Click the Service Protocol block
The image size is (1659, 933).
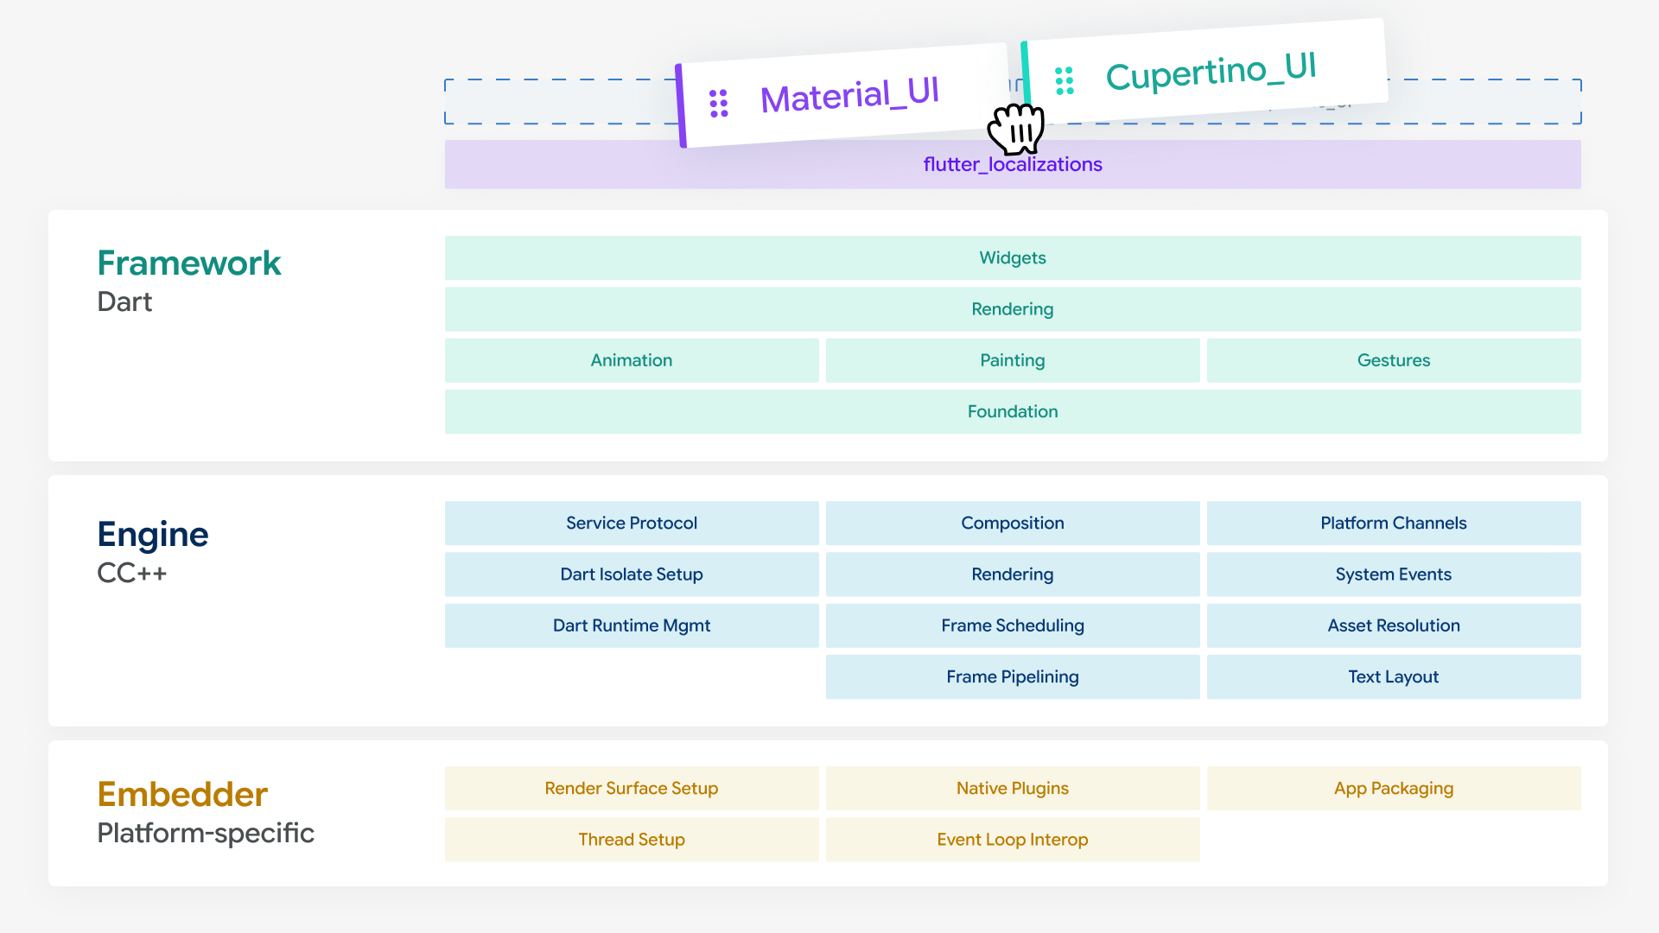pyautogui.click(x=632, y=523)
